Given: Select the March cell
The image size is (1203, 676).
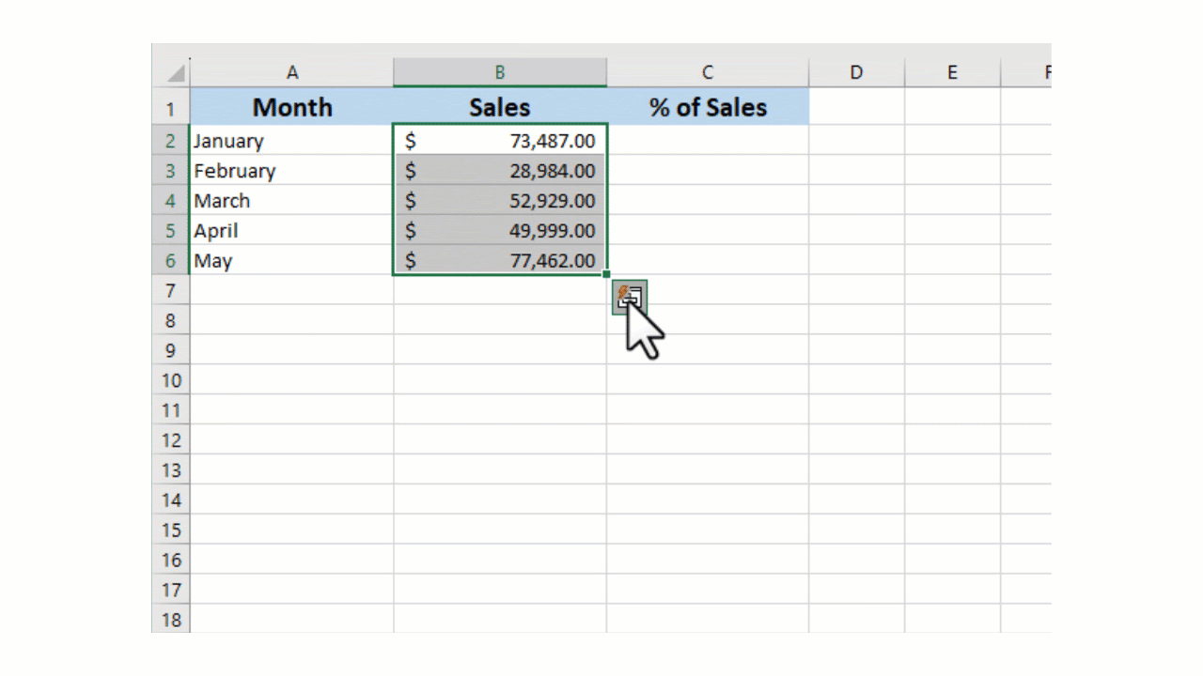Looking at the screenshot, I should click(x=291, y=201).
